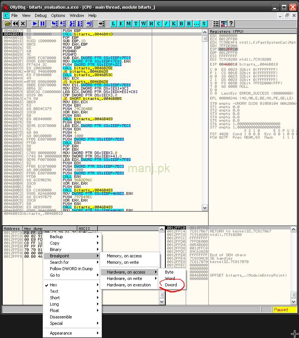This screenshot has height=338, width=299.
Task: Open Call stack with K button
Action: pos(174,24)
